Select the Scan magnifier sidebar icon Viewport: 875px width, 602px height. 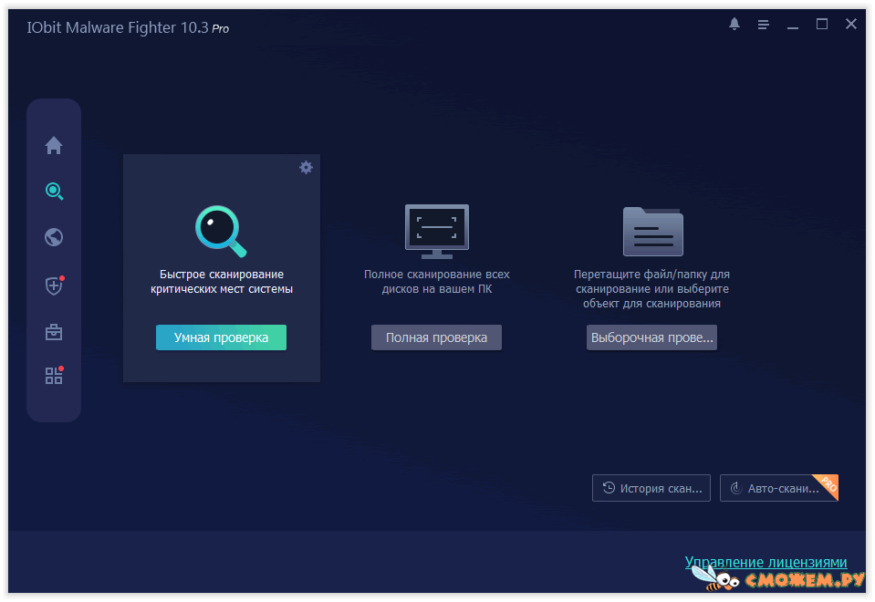54,192
